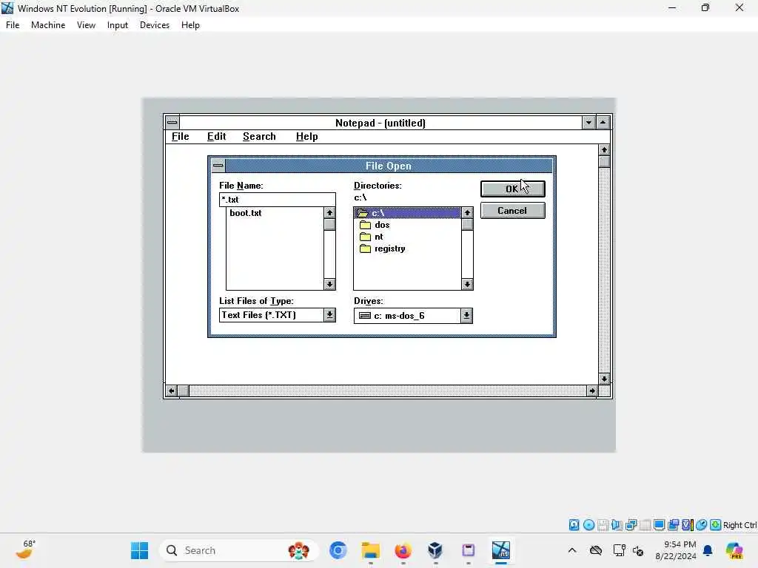Open the Drives dropdown arrow
Viewport: 758px width, 568px height.
[x=466, y=316]
